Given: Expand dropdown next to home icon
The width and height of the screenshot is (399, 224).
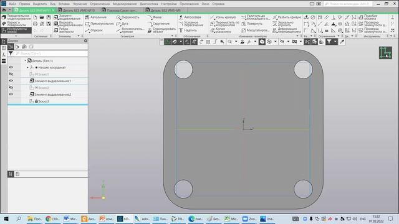Looking at the screenshot, I should click(10, 10).
